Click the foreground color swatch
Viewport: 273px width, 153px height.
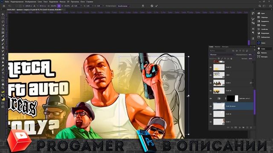2,98
